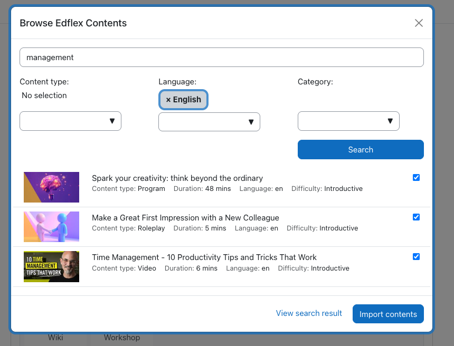Click Import contents button
The image size is (454, 346).
click(388, 314)
